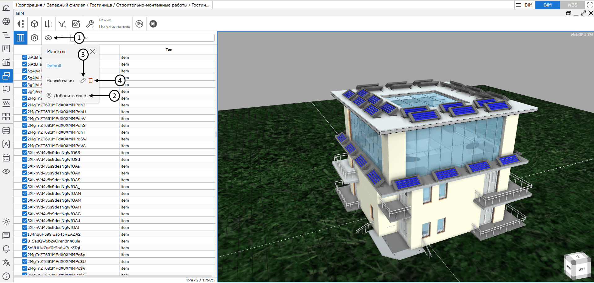
Task: Select the blue BIM tab
Action: pos(547,5)
